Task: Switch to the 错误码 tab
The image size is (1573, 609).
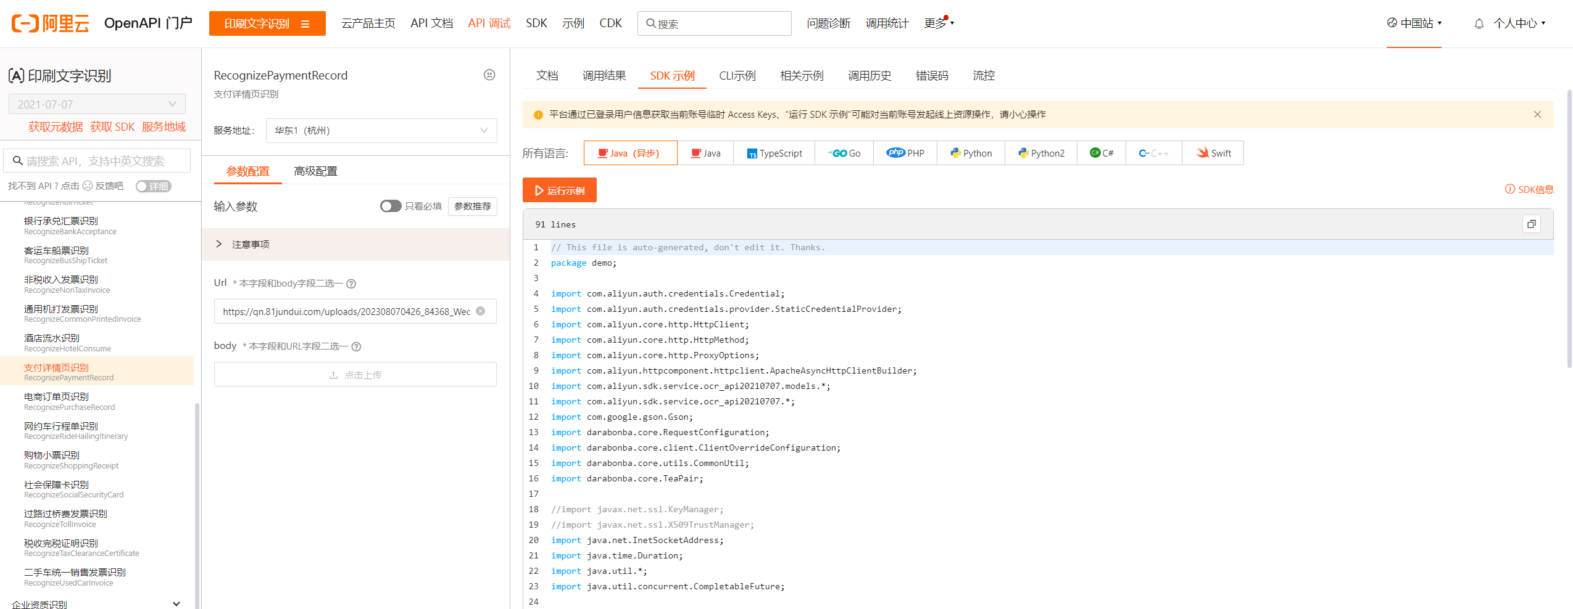Action: point(932,75)
